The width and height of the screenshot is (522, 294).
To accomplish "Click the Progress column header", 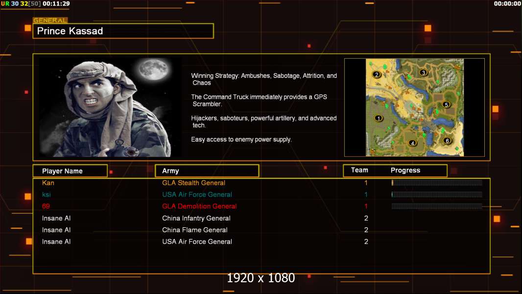I will (405, 170).
